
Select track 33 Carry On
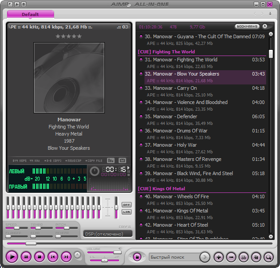coord(202,92)
